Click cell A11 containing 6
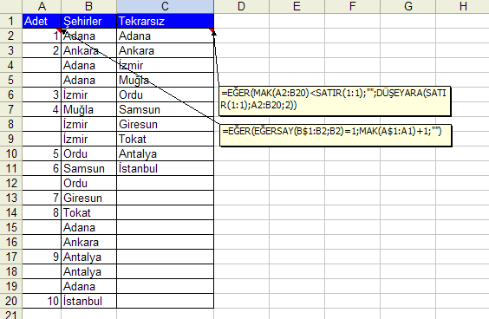The width and height of the screenshot is (489, 319). [42, 168]
